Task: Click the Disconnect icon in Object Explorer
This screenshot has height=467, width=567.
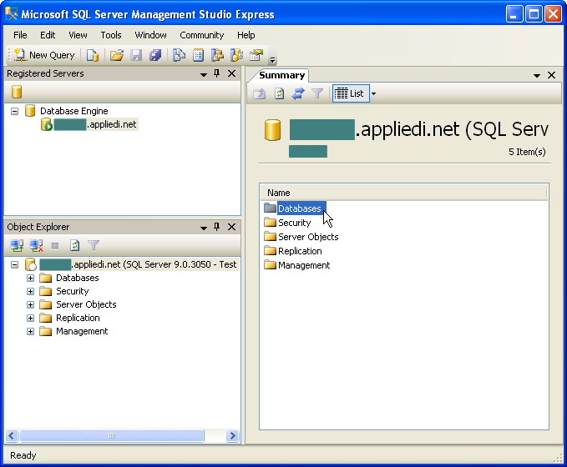Action: (36, 246)
